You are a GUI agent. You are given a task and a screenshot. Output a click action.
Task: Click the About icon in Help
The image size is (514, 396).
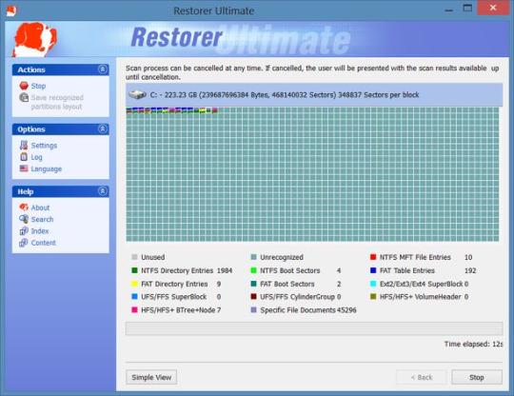(x=24, y=208)
